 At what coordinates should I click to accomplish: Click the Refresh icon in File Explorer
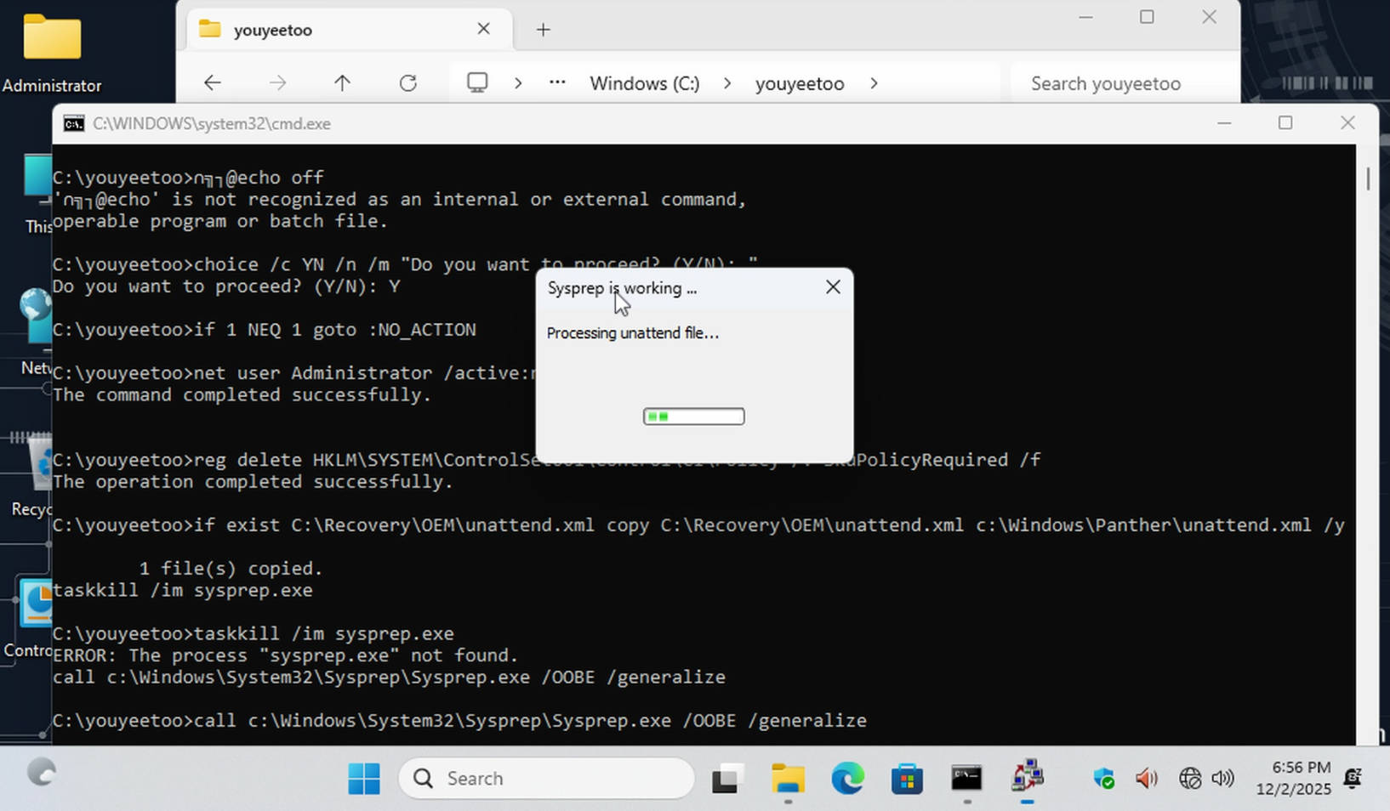[x=408, y=83]
